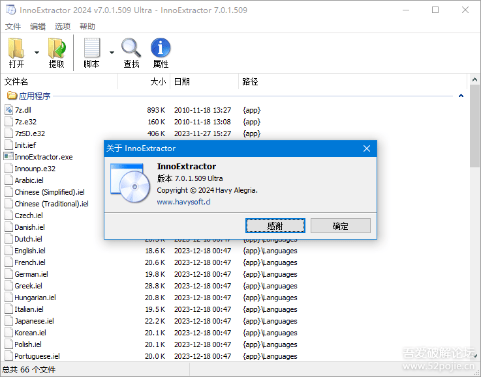The height and width of the screenshot is (377, 481).
Task: Click the 提取 (Extract) toolbar icon
Action: (x=57, y=49)
